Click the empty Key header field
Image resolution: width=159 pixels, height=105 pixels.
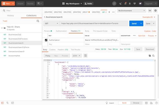pos(66,44)
